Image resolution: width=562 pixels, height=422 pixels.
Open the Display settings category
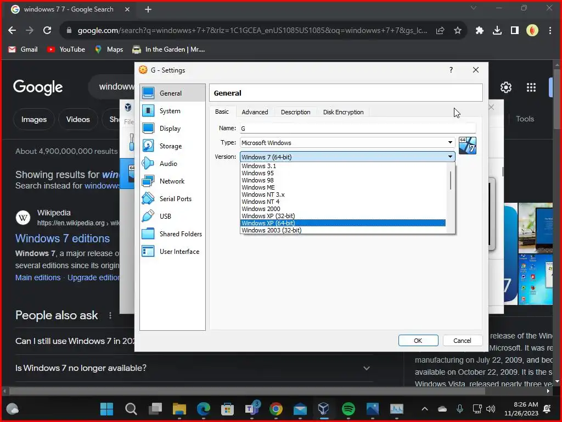tap(172, 129)
